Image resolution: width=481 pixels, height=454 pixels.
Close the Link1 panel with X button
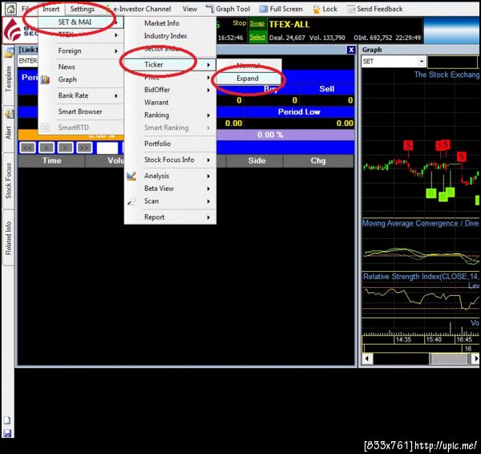click(351, 50)
